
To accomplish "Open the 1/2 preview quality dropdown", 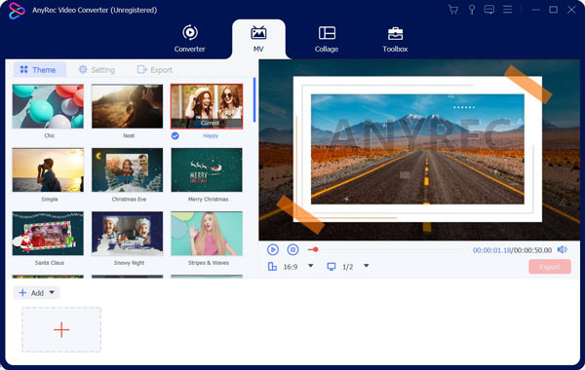I will coord(367,266).
